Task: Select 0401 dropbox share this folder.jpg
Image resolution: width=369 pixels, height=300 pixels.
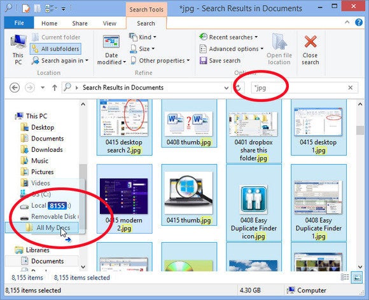Action: 254,131
